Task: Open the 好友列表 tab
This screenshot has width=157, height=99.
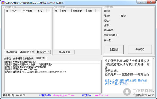Action: pos(29,59)
